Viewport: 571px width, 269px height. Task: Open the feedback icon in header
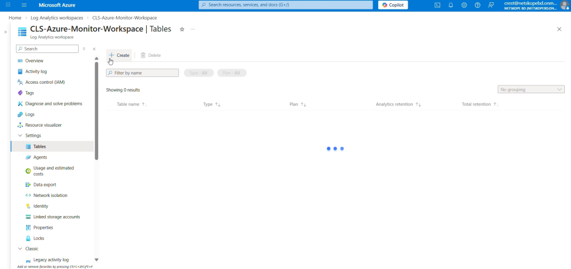[491, 5]
